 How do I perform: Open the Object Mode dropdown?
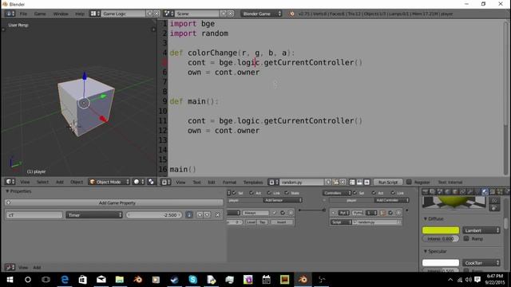point(109,182)
